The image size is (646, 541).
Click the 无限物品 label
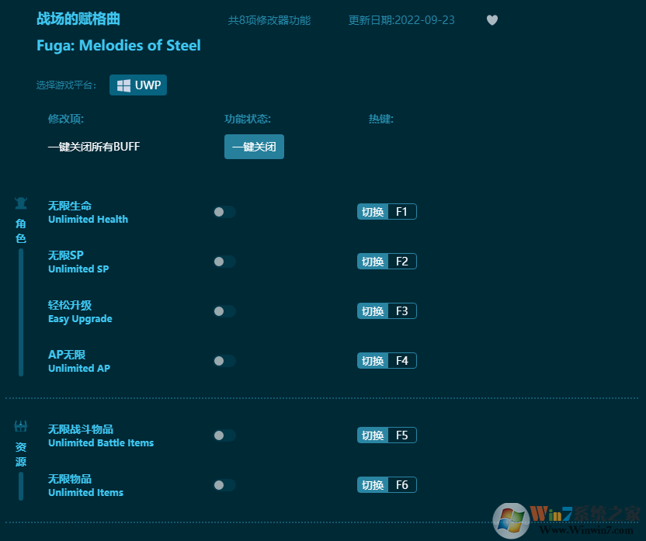(70, 479)
